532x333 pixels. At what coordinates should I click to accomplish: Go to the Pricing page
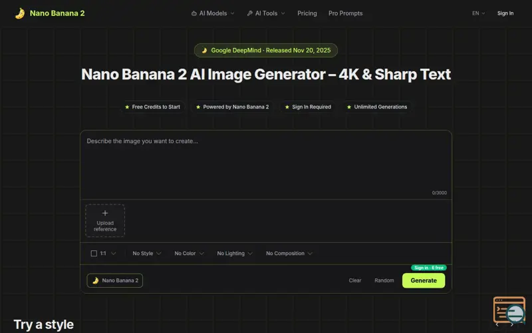tap(307, 13)
